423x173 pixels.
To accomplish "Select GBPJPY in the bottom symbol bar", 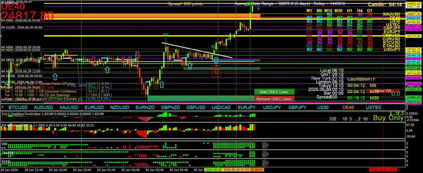I will pyautogui.click(x=298, y=107).
